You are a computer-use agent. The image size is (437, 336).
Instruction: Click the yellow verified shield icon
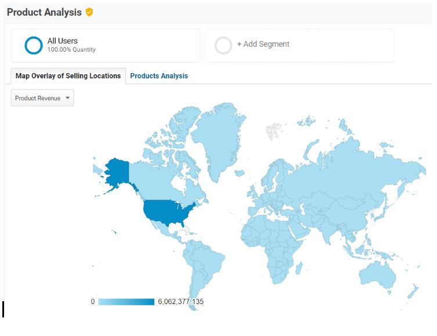click(x=89, y=12)
